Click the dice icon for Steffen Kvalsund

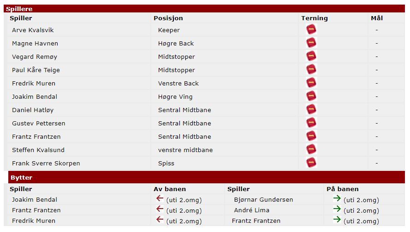pyautogui.click(x=311, y=150)
